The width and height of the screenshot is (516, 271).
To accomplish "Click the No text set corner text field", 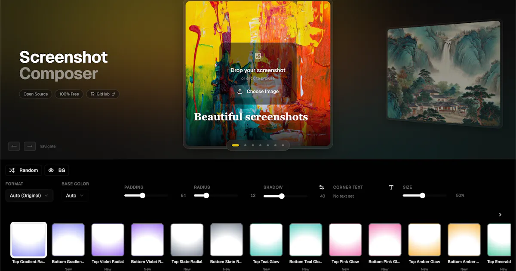I will tap(344, 196).
